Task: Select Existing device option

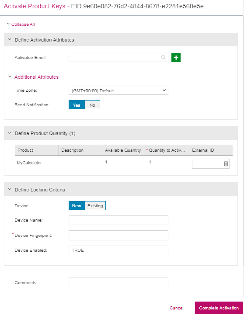Action: click(95, 205)
